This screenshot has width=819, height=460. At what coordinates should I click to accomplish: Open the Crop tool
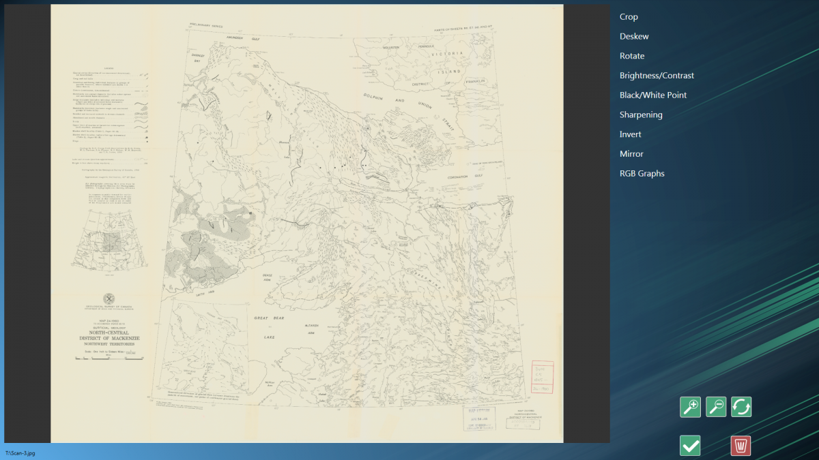(x=629, y=16)
